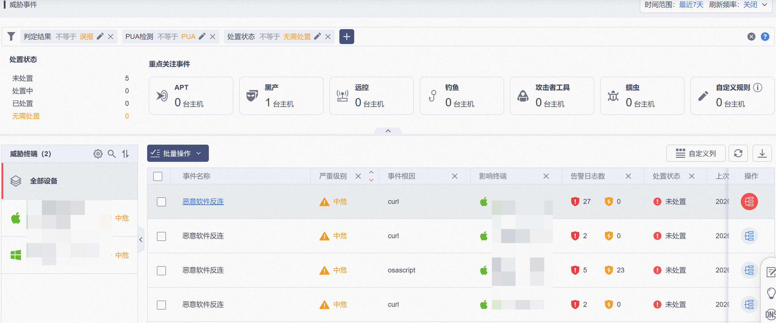The image size is (776, 323).
Task: Collapse the summary panel with up chevron
Action: coord(388,131)
